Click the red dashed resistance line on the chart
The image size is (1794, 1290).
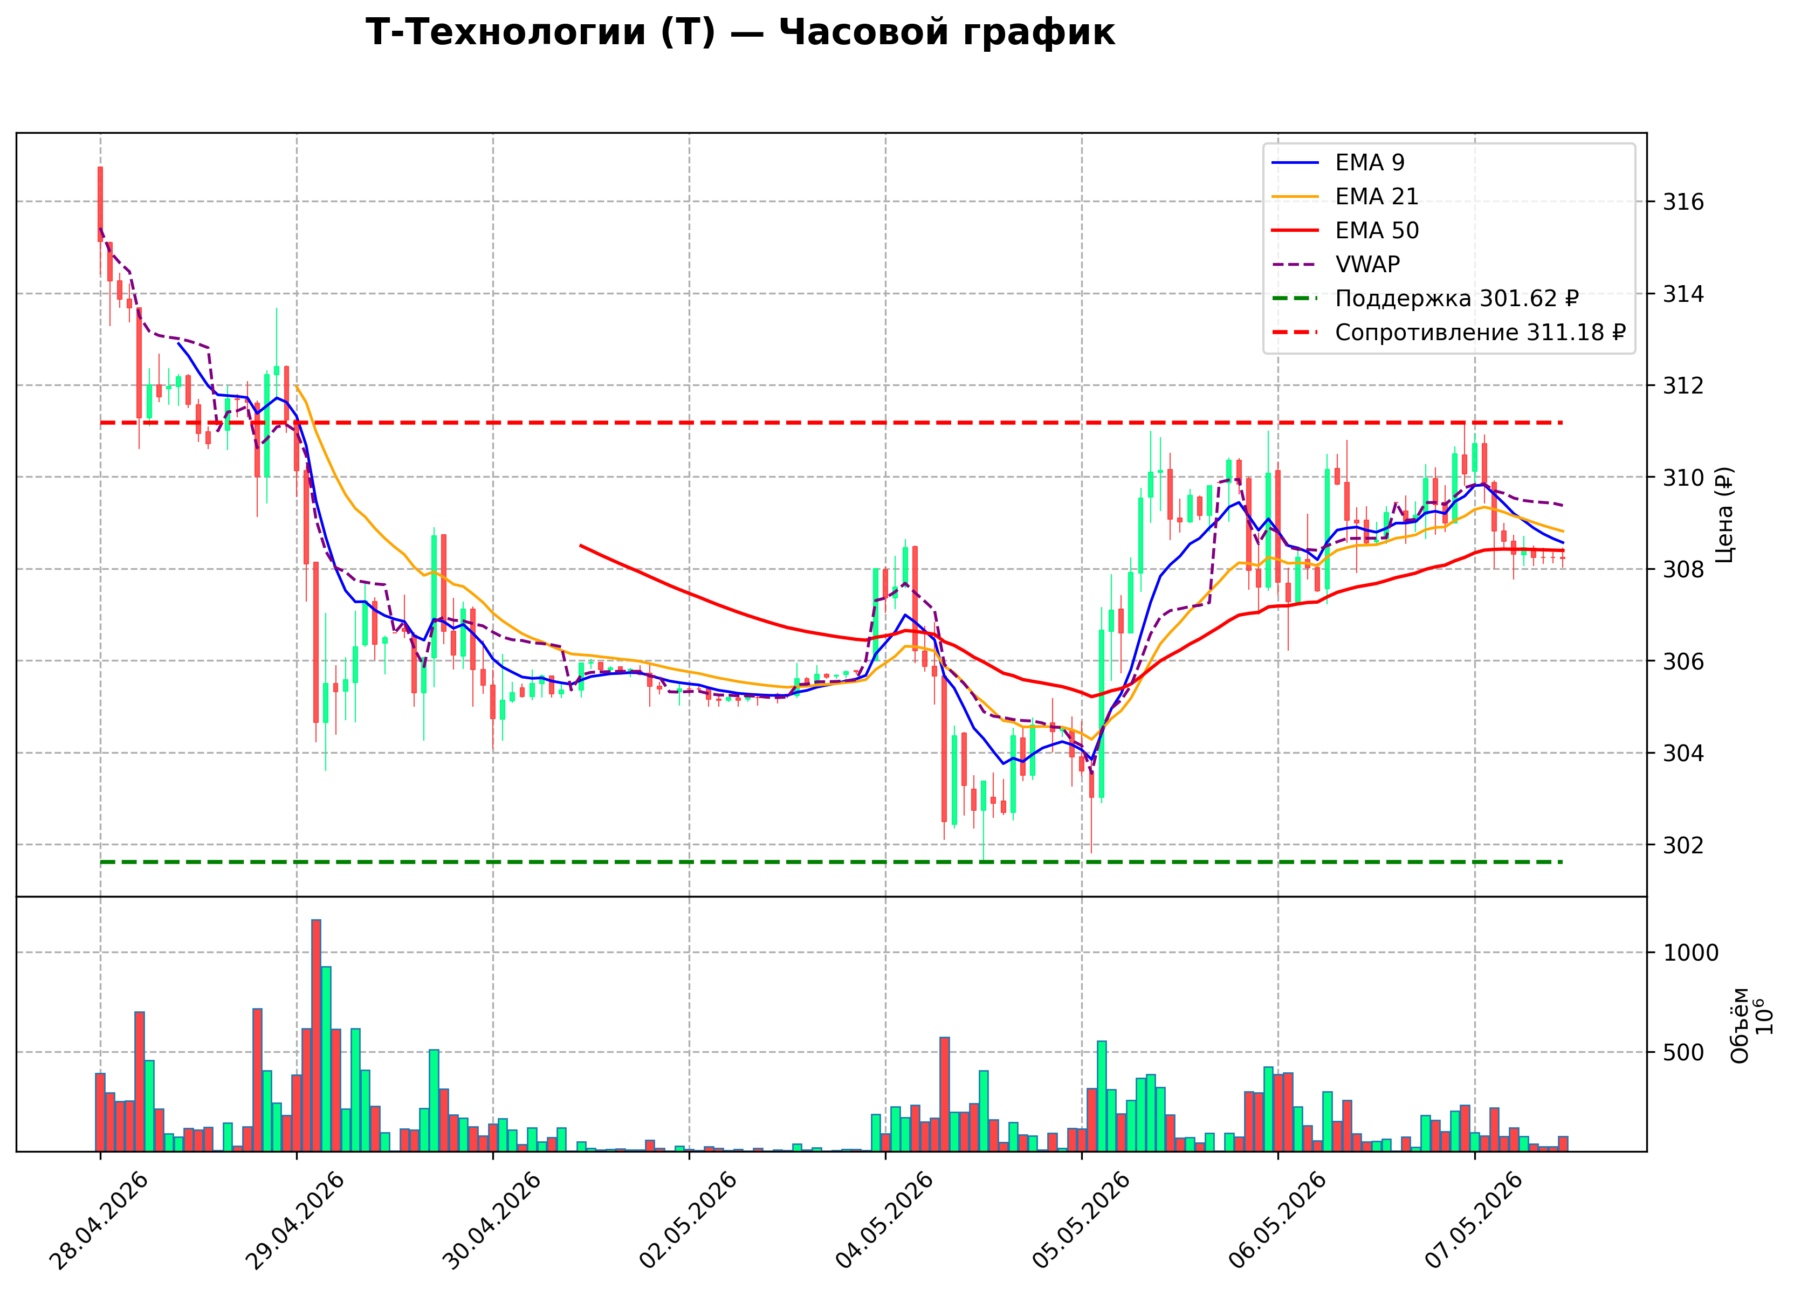pyautogui.click(x=831, y=423)
